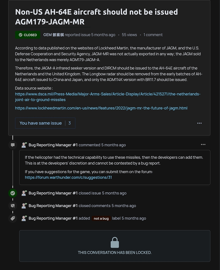Screen dimensions: 220x270
Task: Expand the same-issue count counter
Action: tap(70, 123)
